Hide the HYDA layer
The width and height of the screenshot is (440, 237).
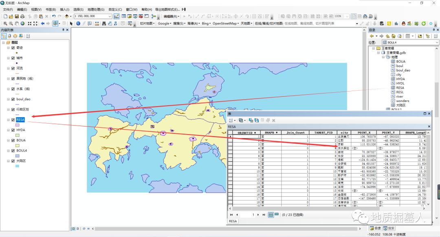click(x=13, y=130)
